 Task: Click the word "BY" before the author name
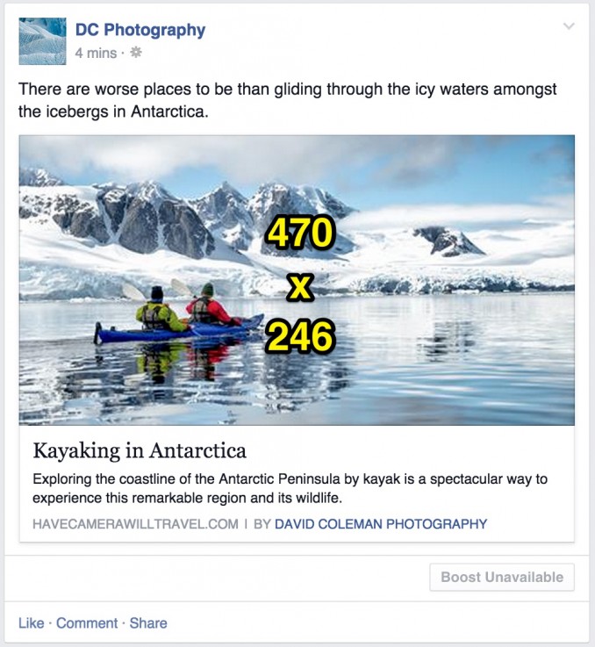click(x=262, y=524)
